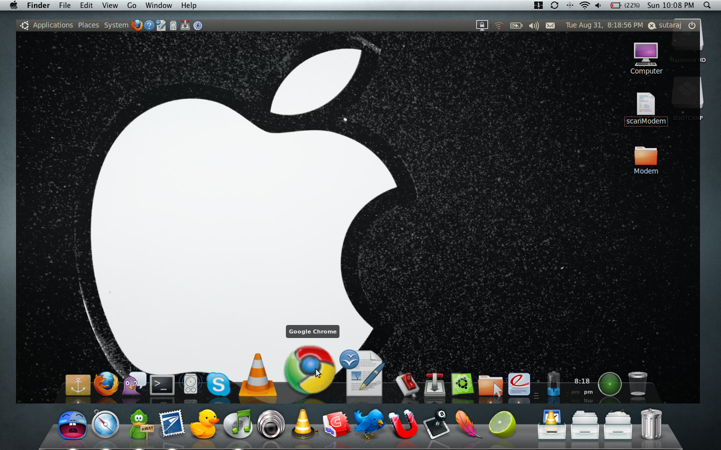Open the red joystick icon in inner dock
This screenshot has width=721, height=450.
pyautogui.click(x=435, y=384)
